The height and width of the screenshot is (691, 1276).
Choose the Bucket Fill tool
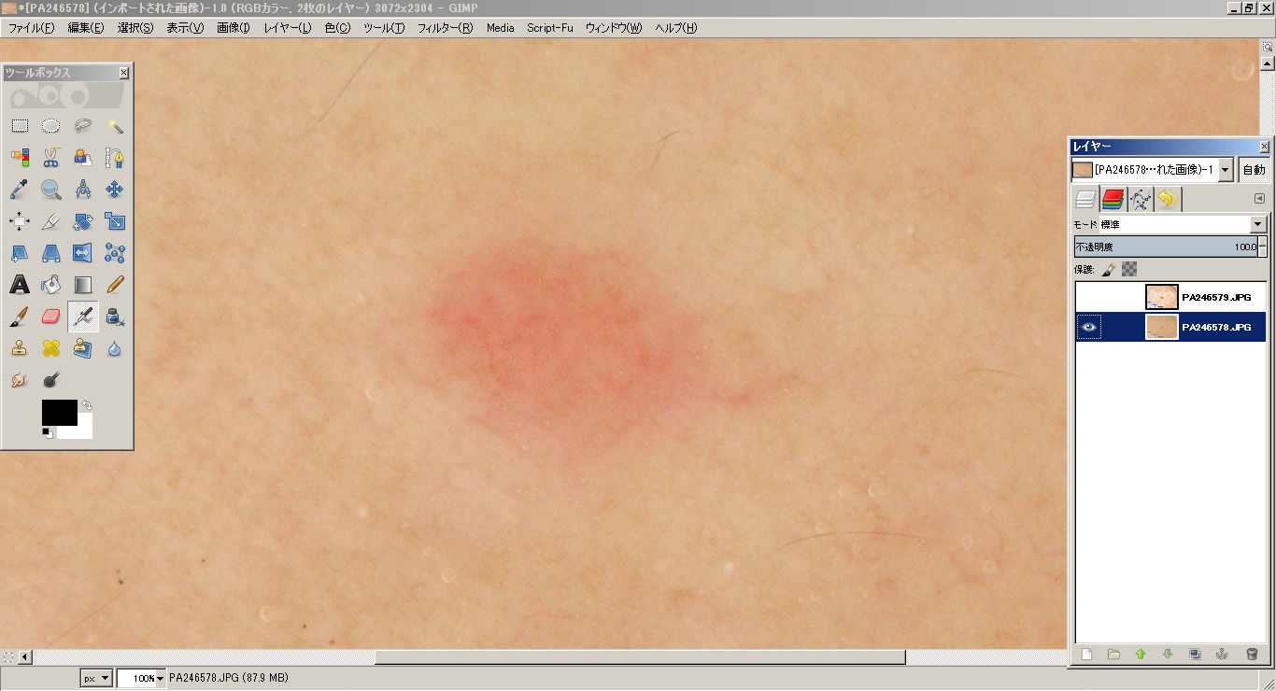51,285
